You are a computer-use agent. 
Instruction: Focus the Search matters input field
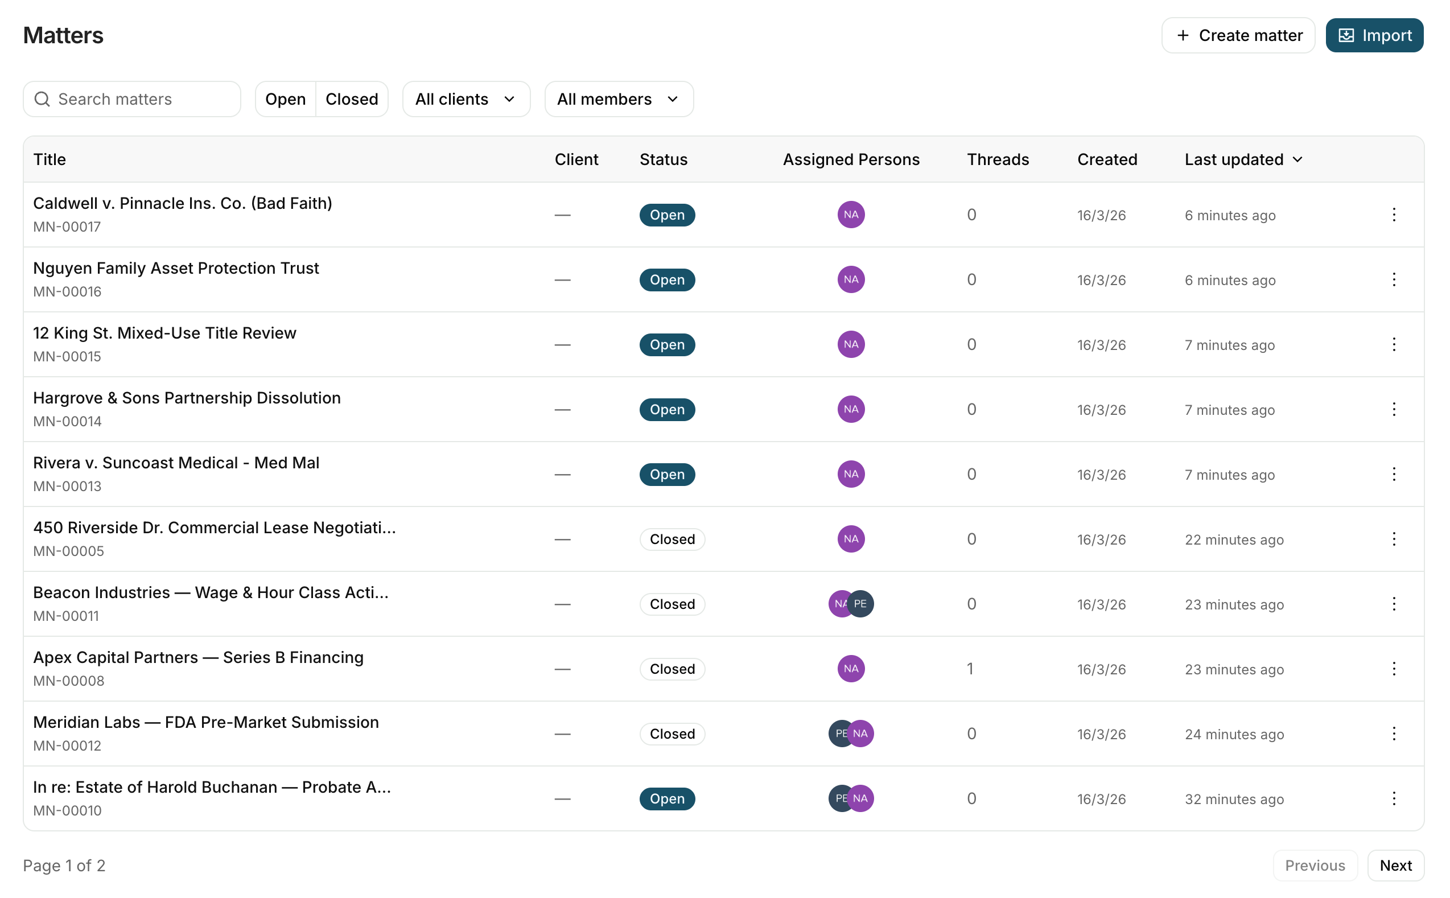[142, 99]
